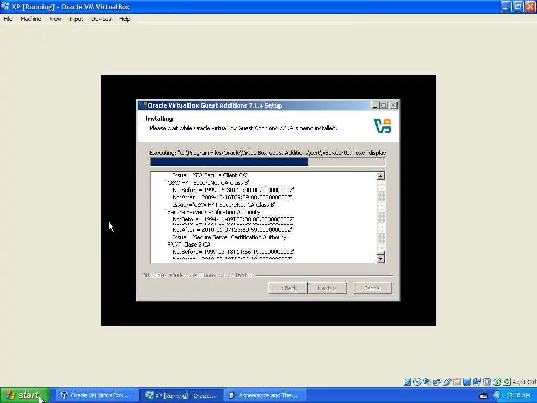This screenshot has height=403, width=537.
Task: Click the VirtualBox logo in setup header
Action: click(x=382, y=126)
